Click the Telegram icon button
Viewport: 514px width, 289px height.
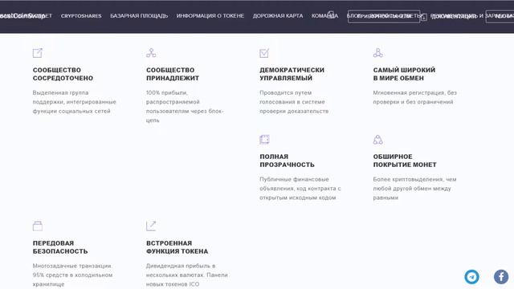(471, 277)
